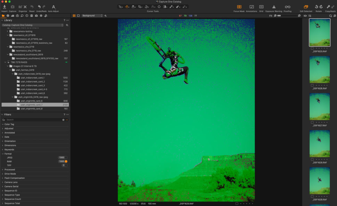Click the Edit Selected variants icon

(306, 7)
